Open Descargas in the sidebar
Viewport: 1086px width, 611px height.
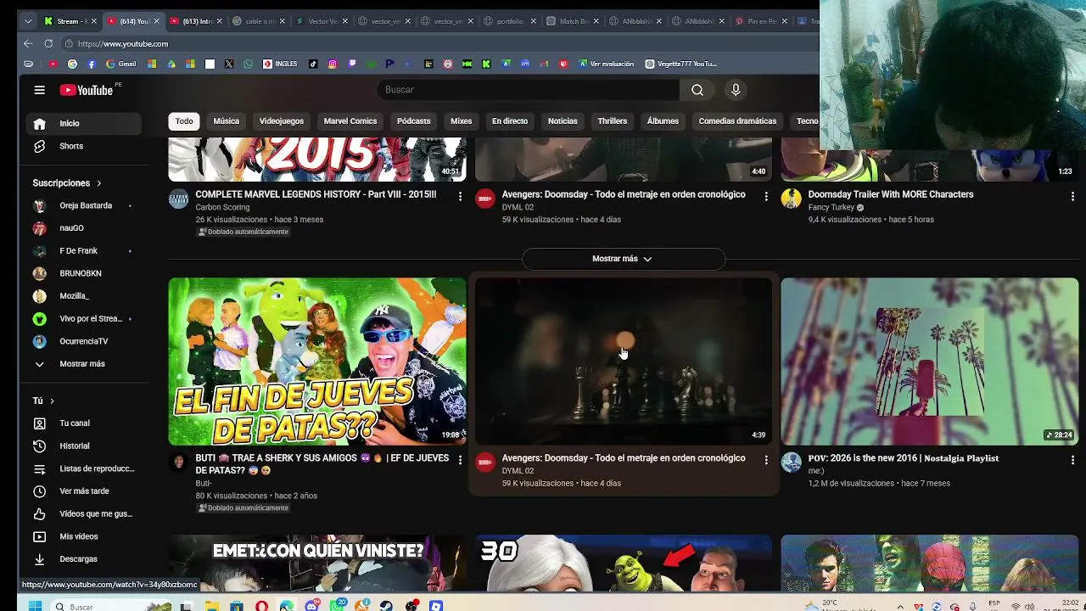pos(83,559)
